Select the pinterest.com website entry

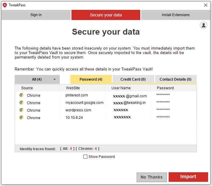click(x=77, y=95)
